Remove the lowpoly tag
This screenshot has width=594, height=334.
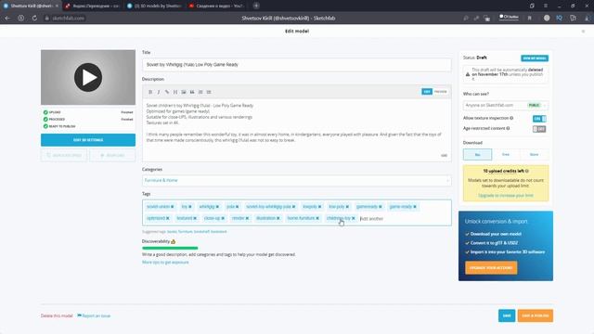pos(319,207)
